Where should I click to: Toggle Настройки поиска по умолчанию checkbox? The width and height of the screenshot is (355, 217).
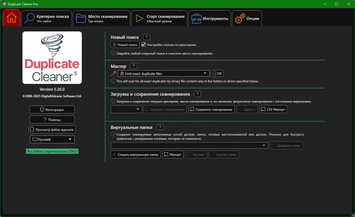[x=144, y=45]
